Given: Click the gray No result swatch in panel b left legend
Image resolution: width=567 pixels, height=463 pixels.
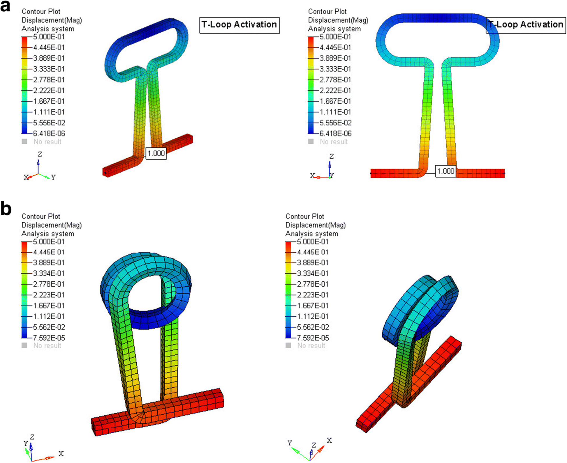Looking at the screenshot, I should [24, 345].
